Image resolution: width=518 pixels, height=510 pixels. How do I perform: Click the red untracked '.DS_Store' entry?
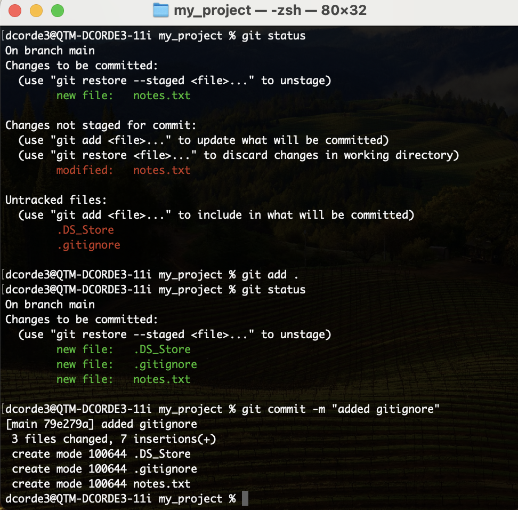pyautogui.click(x=85, y=230)
